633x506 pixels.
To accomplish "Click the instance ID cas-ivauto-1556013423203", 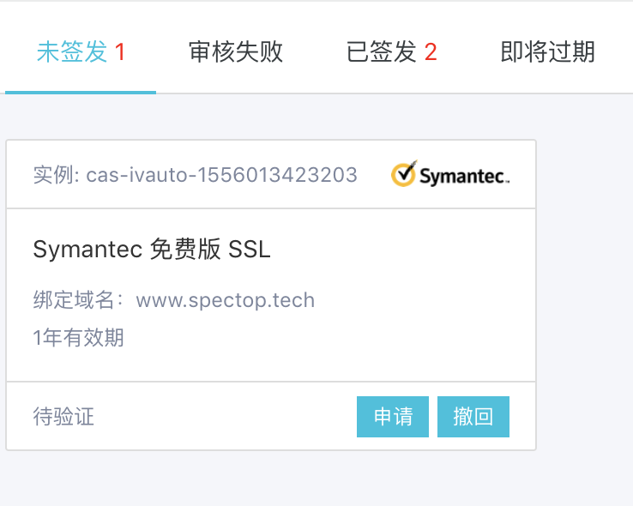I will [222, 175].
